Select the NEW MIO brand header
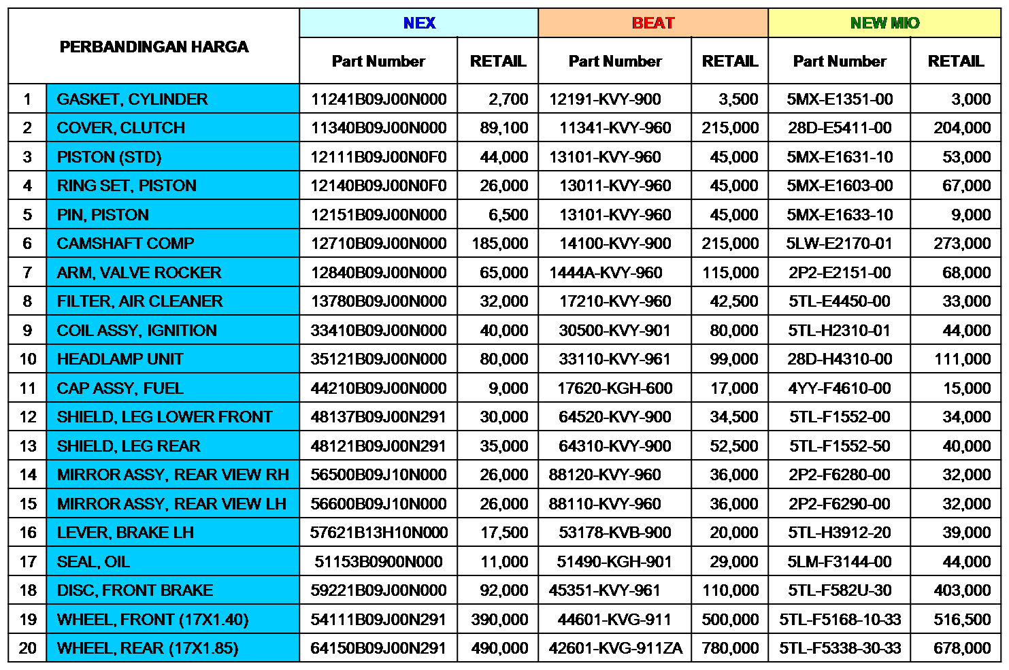This screenshot has height=670, width=1009. (884, 23)
